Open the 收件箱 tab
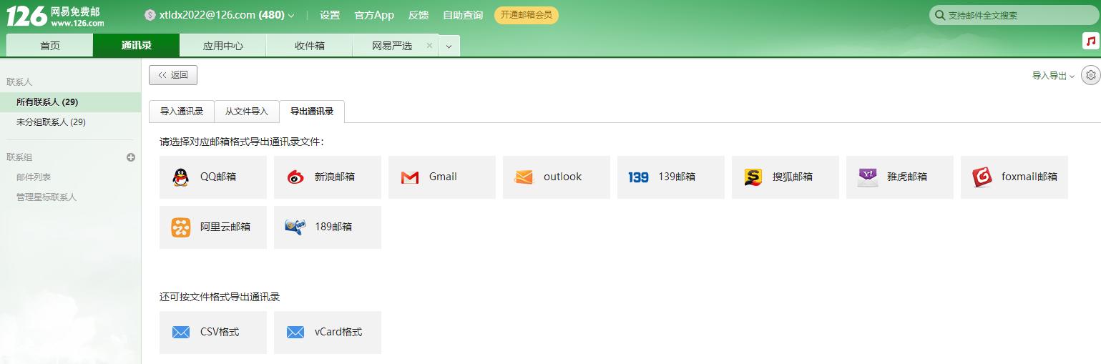1101x364 pixels. (309, 46)
